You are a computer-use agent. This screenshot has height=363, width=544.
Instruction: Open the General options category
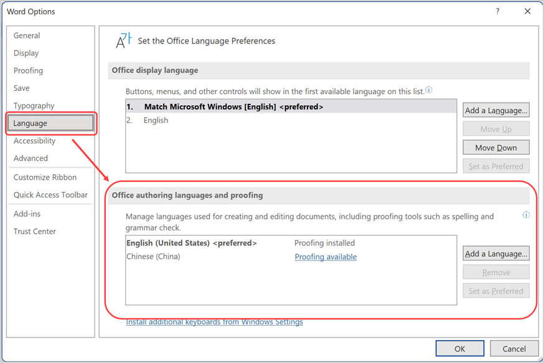[x=27, y=35]
